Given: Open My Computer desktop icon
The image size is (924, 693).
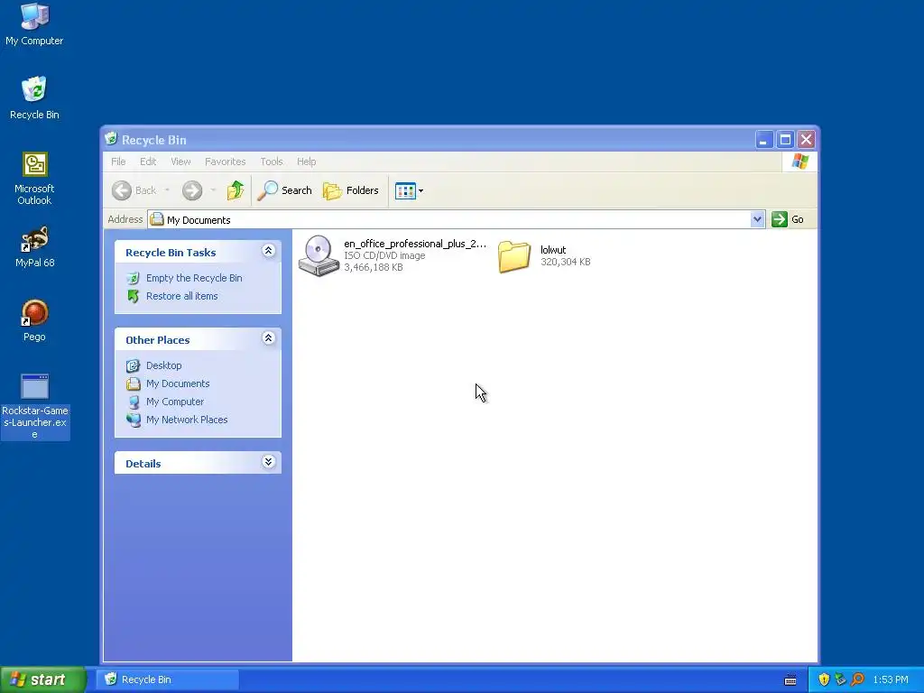Looking at the screenshot, I should tap(35, 24).
